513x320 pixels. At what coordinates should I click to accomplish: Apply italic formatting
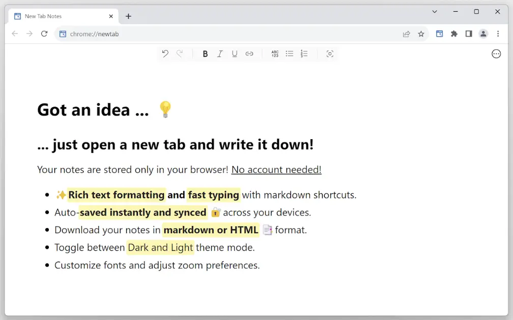[x=220, y=53]
